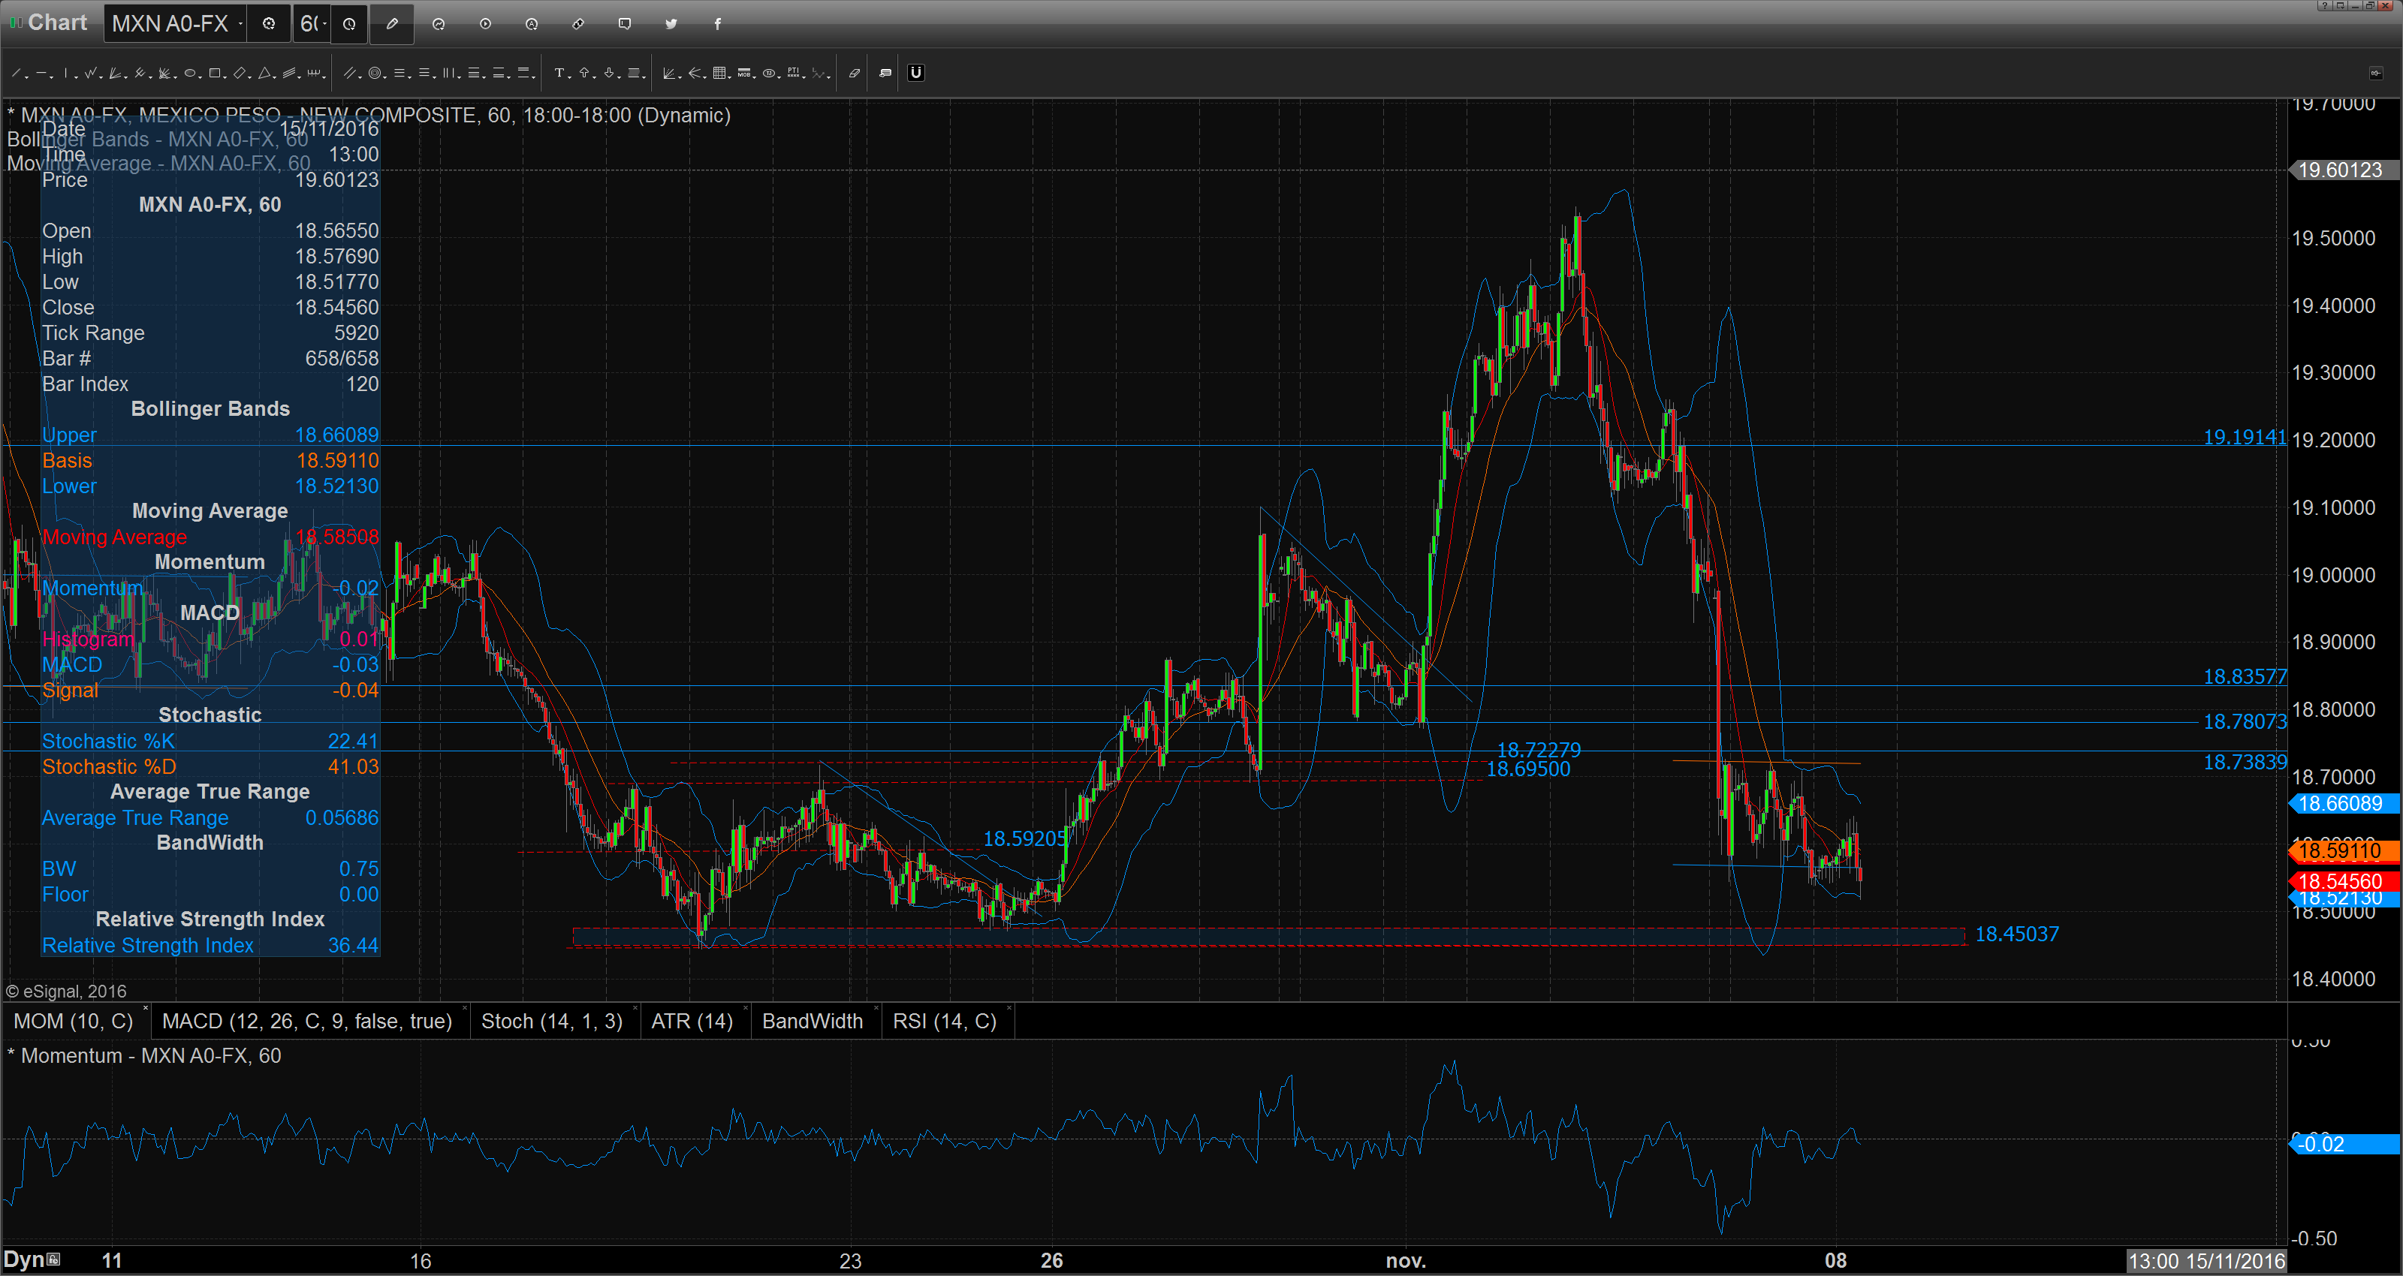Screen dimensions: 2403x1276
Task: Click the play replay icon
Action: (485, 23)
